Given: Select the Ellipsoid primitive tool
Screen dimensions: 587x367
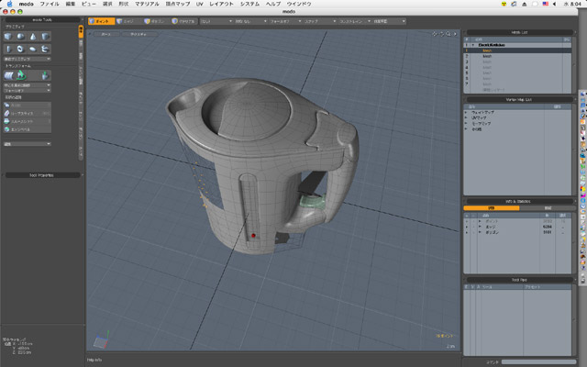Looking at the screenshot, I should point(33,49).
